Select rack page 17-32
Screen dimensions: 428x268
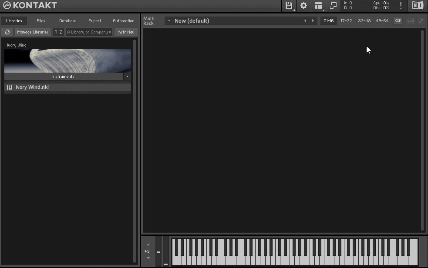coord(346,21)
